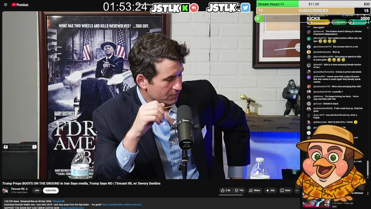Click the video title 'Trump Preps BOOTS ON THE GROUND'
371x209 pixels.
(81, 183)
